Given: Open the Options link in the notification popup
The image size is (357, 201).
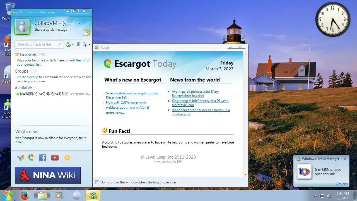Looking at the screenshot, I should (342, 184).
